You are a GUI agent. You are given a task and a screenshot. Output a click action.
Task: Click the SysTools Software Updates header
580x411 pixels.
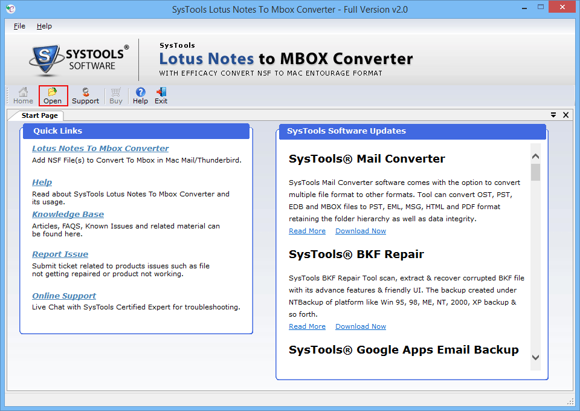(413, 131)
